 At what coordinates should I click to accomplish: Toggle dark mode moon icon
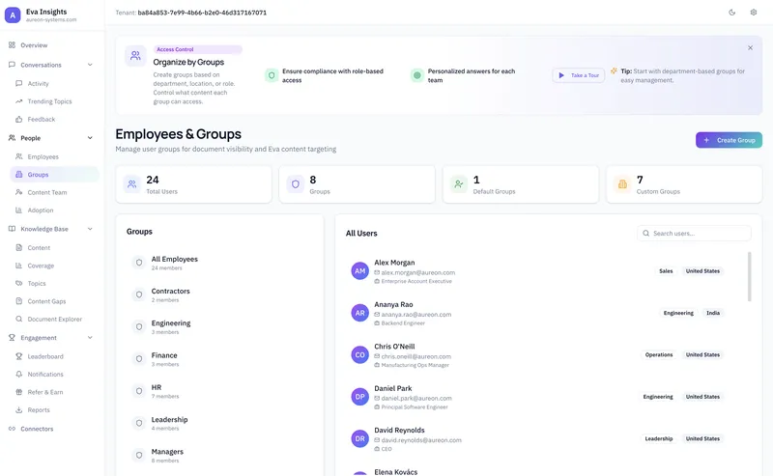point(732,13)
